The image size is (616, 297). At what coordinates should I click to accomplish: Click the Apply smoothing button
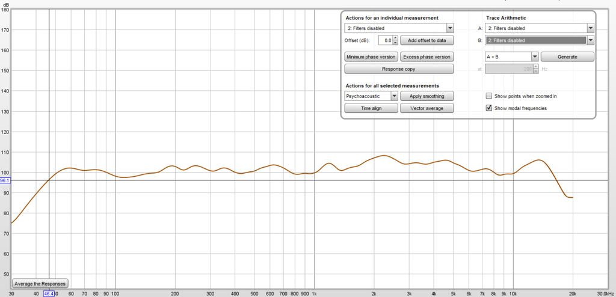427,96
